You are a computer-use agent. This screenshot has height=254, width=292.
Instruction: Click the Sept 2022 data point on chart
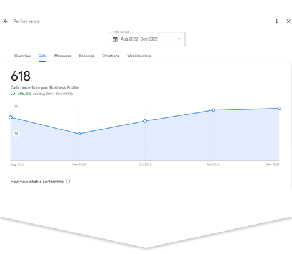click(79, 134)
